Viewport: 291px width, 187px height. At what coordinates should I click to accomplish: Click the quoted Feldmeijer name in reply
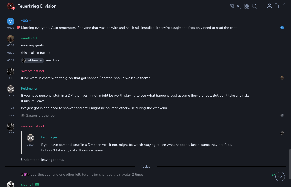(x=49, y=137)
